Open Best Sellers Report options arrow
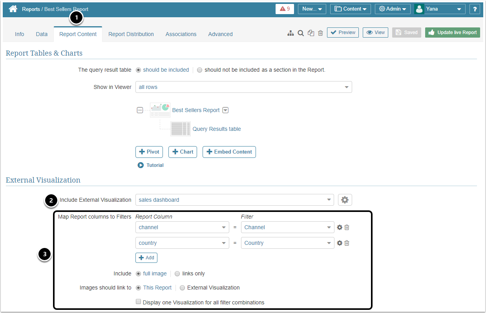The width and height of the screenshot is (486, 313). 225,110
